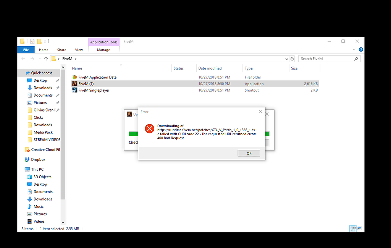Viewport: 391px width, 248px height.
Task: Dismiss the error dialog with OK
Action: click(249, 153)
